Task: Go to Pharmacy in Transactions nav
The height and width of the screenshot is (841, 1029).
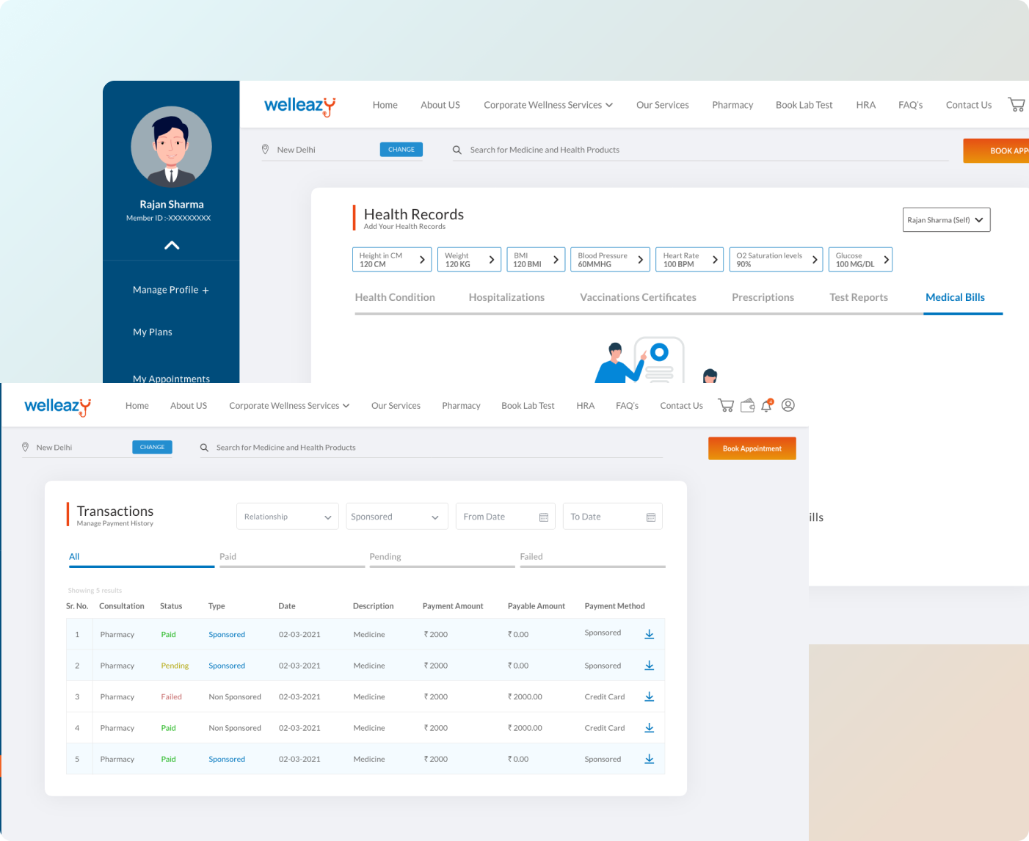Action: pyautogui.click(x=461, y=406)
